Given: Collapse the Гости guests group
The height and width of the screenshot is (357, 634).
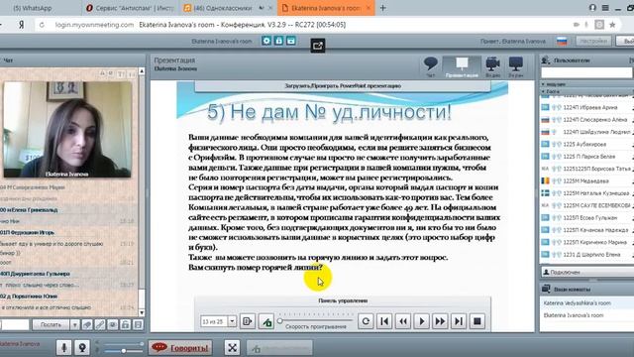Looking at the screenshot, I should tap(544, 92).
